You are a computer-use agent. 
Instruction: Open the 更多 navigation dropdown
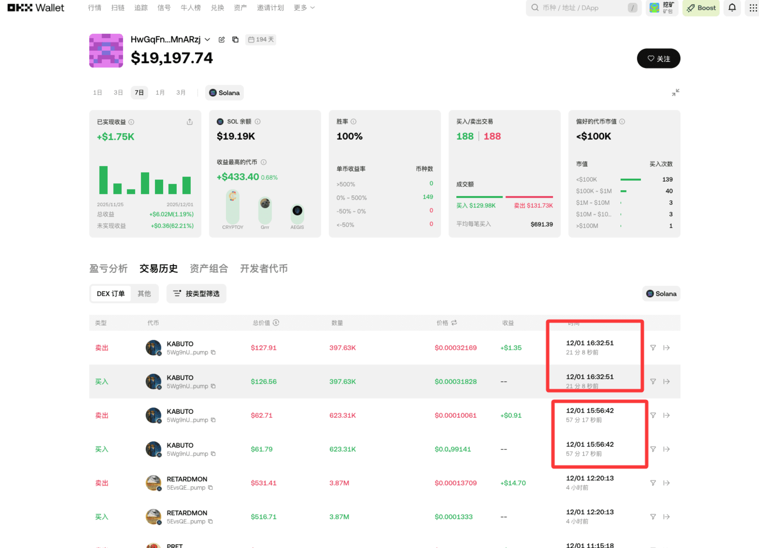(304, 8)
